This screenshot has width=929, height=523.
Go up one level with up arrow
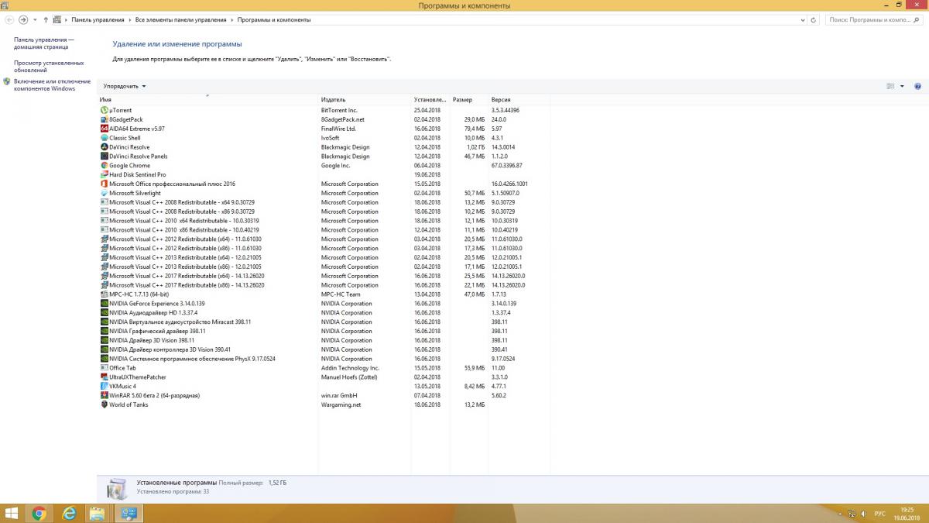(46, 19)
